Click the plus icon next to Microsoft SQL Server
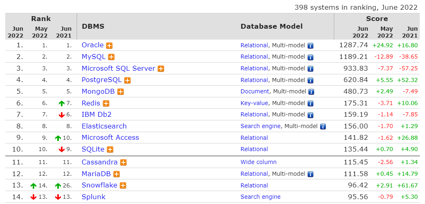The width and height of the screenshot is (425, 204). (x=161, y=69)
